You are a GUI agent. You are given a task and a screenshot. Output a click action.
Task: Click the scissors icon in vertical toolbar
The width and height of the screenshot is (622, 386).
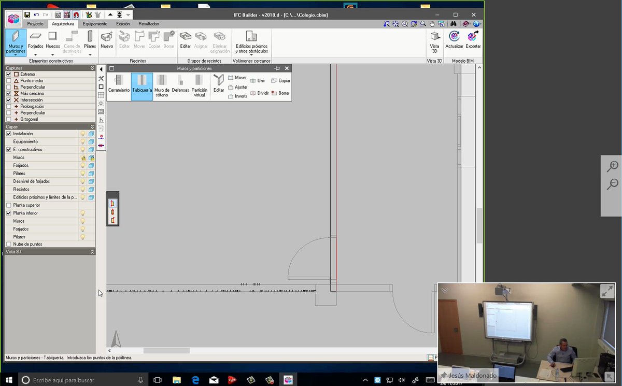101,78
